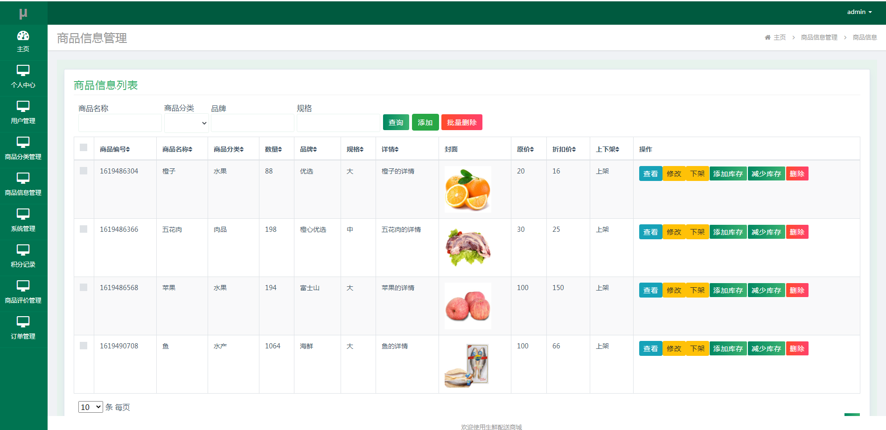Sort by 折扣价 column sort arrows
Image resolution: width=886 pixels, height=430 pixels.
click(574, 149)
